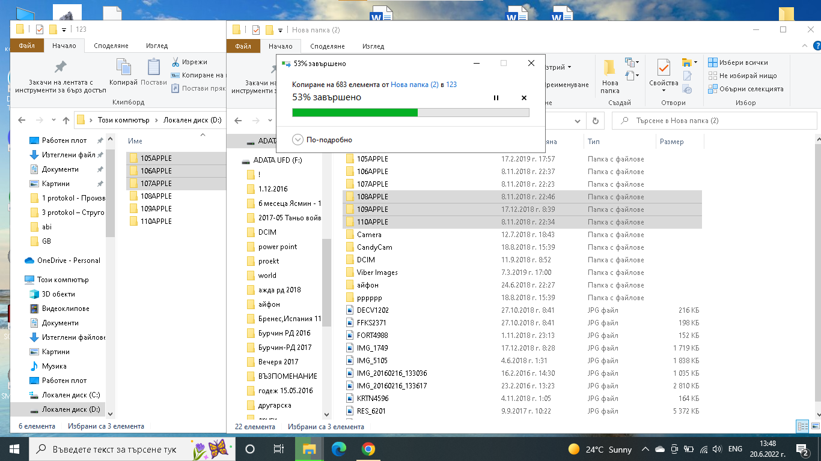Switch to Споделяне tab in 123 window
The width and height of the screenshot is (821, 461).
point(111,46)
